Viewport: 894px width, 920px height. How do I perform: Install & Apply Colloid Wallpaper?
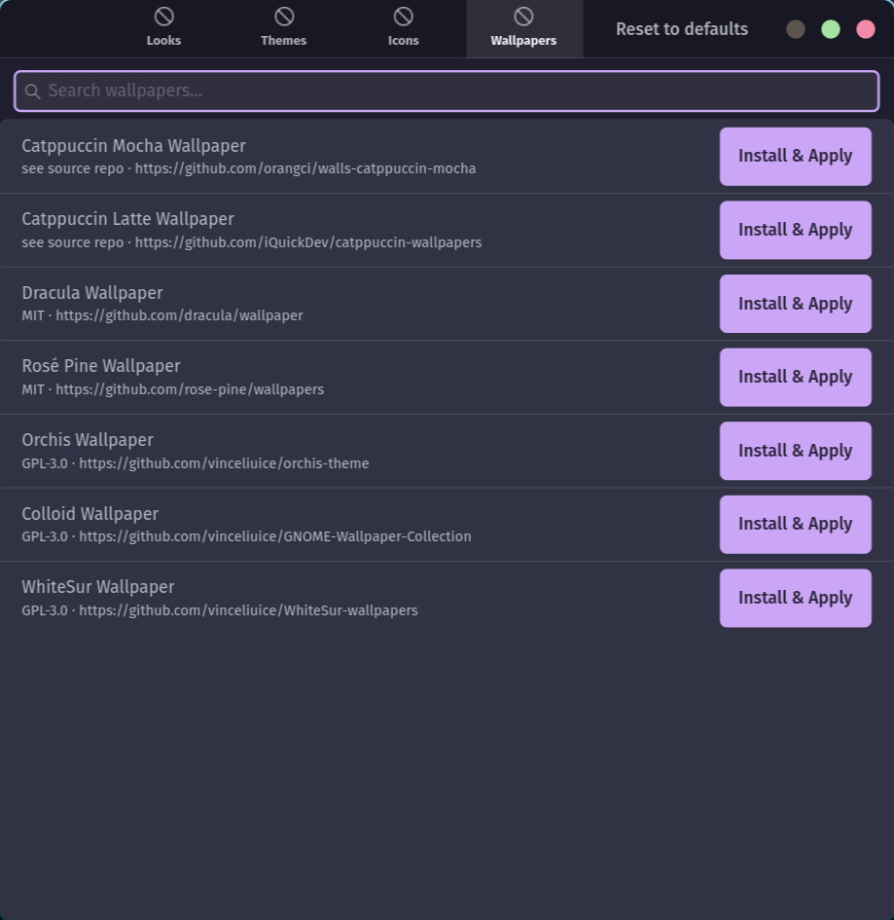(x=795, y=524)
